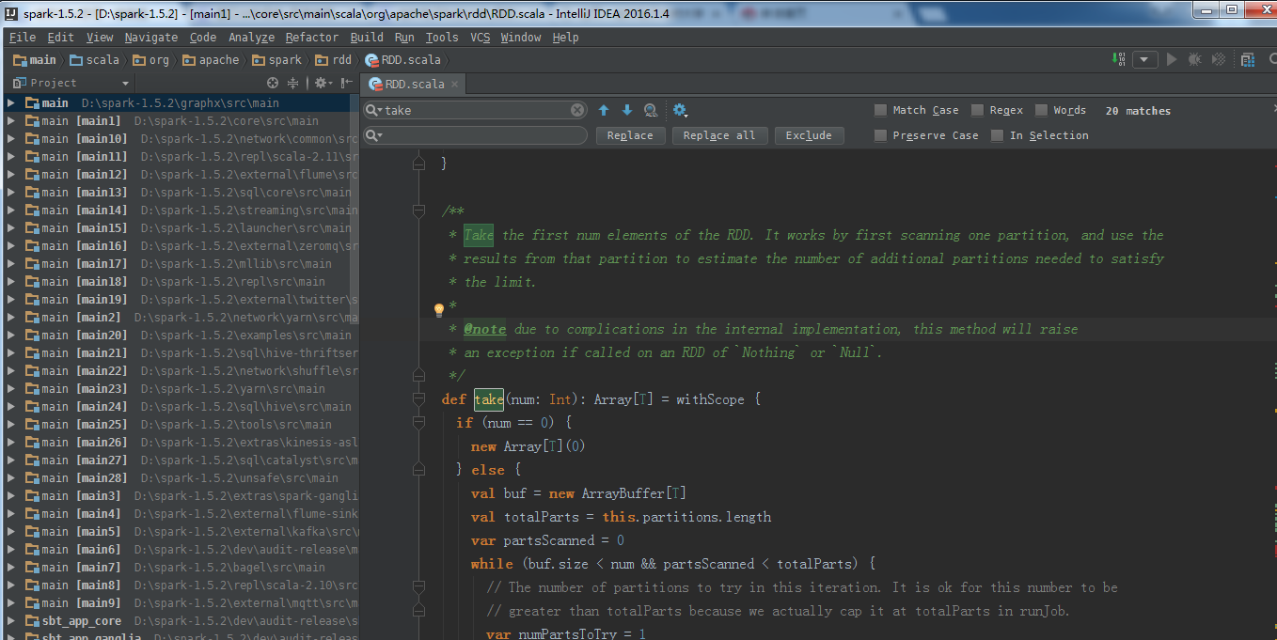Open the Navigate menu
The image size is (1277, 640).
(150, 38)
